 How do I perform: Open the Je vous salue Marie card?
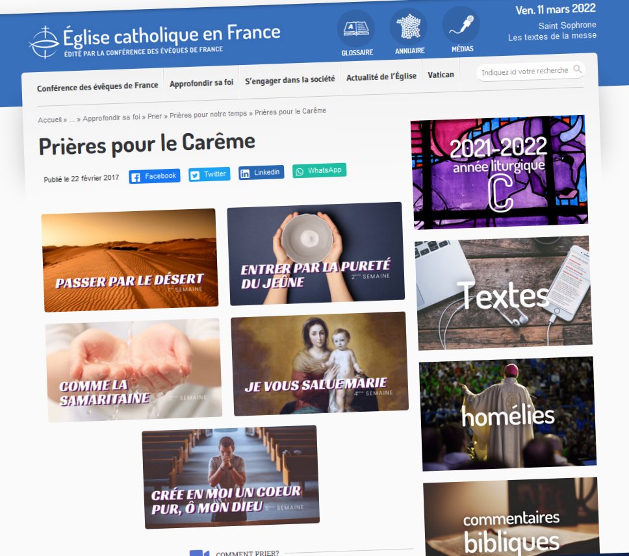320,364
